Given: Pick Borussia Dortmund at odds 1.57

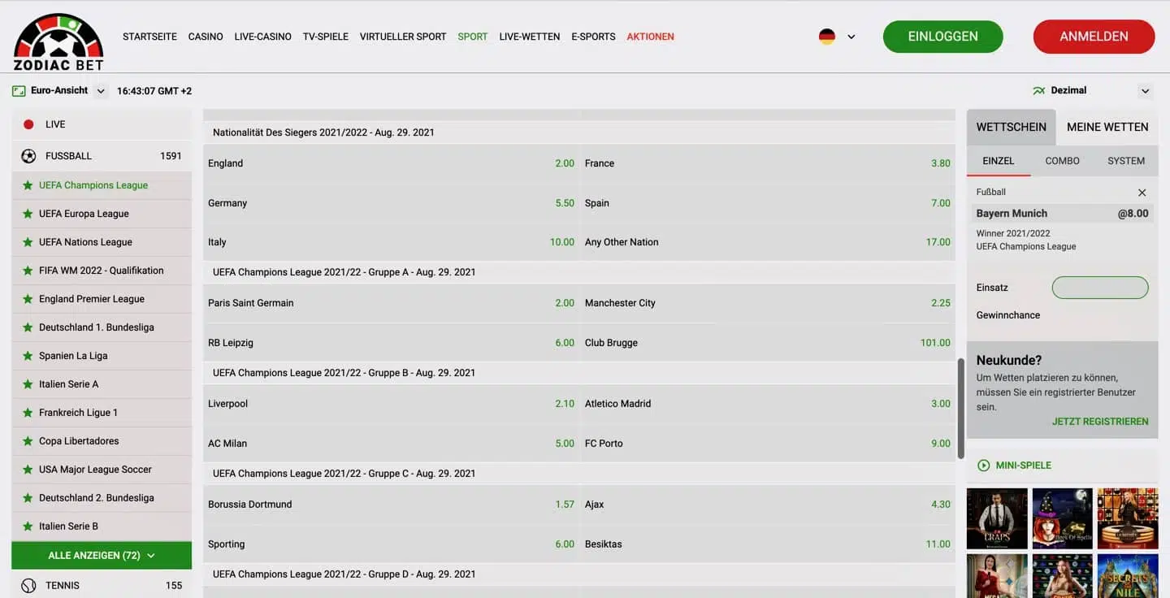Looking at the screenshot, I should (x=391, y=505).
